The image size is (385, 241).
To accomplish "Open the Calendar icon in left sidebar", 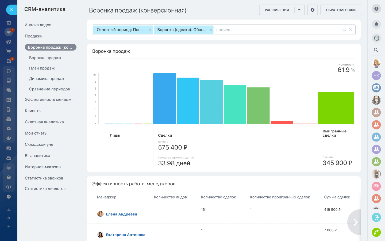I will click(9, 99).
